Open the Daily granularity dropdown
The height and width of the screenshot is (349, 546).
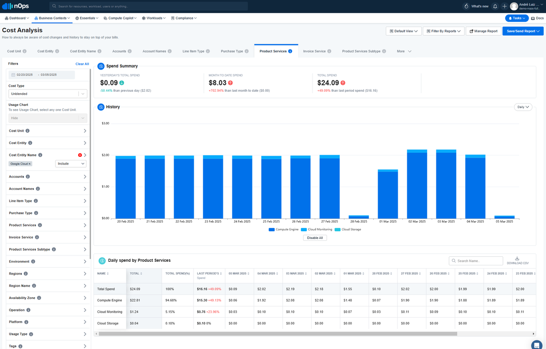pyautogui.click(x=523, y=107)
